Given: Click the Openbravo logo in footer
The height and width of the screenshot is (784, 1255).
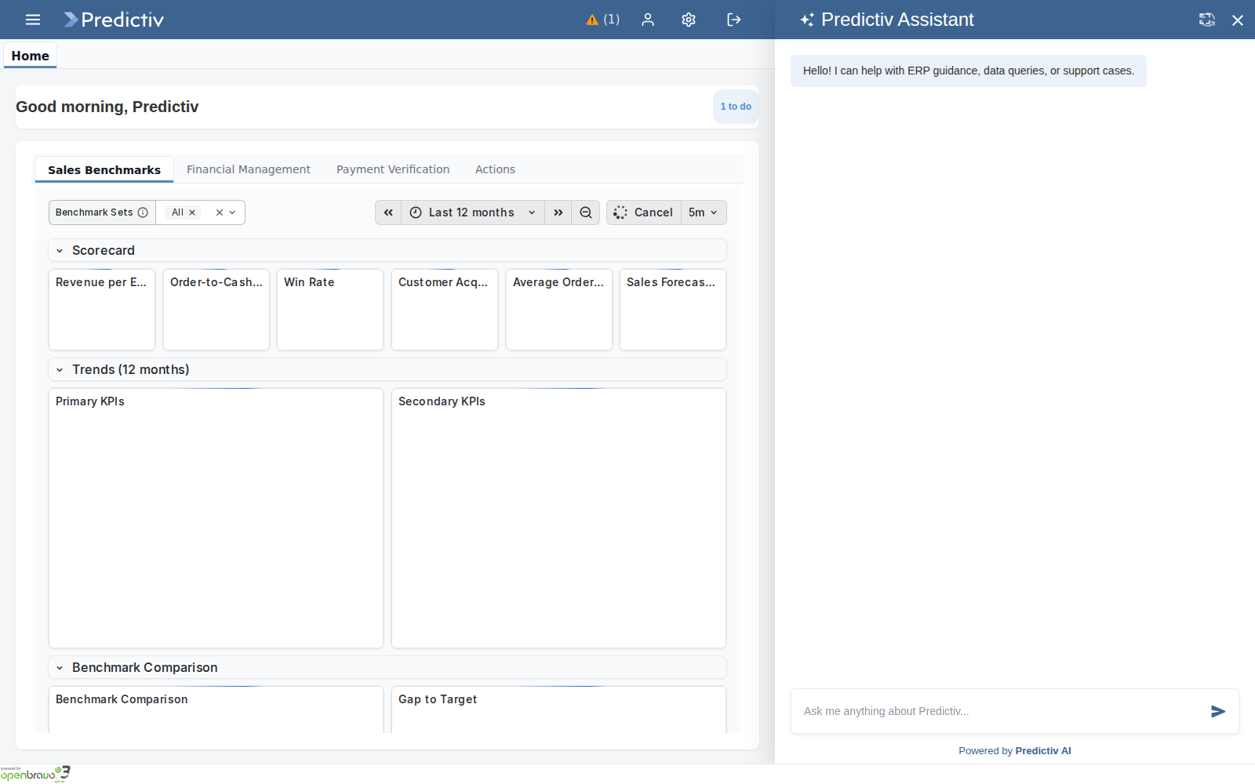Looking at the screenshot, I should [x=35, y=774].
